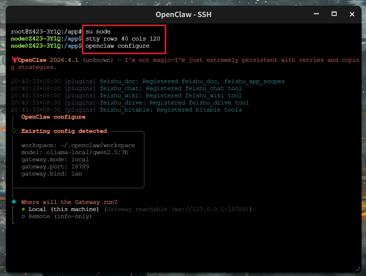Click the model ollama-local/qwen2.5:7b line

[x=75, y=152]
